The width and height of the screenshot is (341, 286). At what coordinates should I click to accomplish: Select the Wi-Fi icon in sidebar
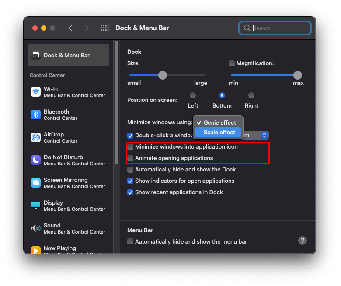[36, 92]
